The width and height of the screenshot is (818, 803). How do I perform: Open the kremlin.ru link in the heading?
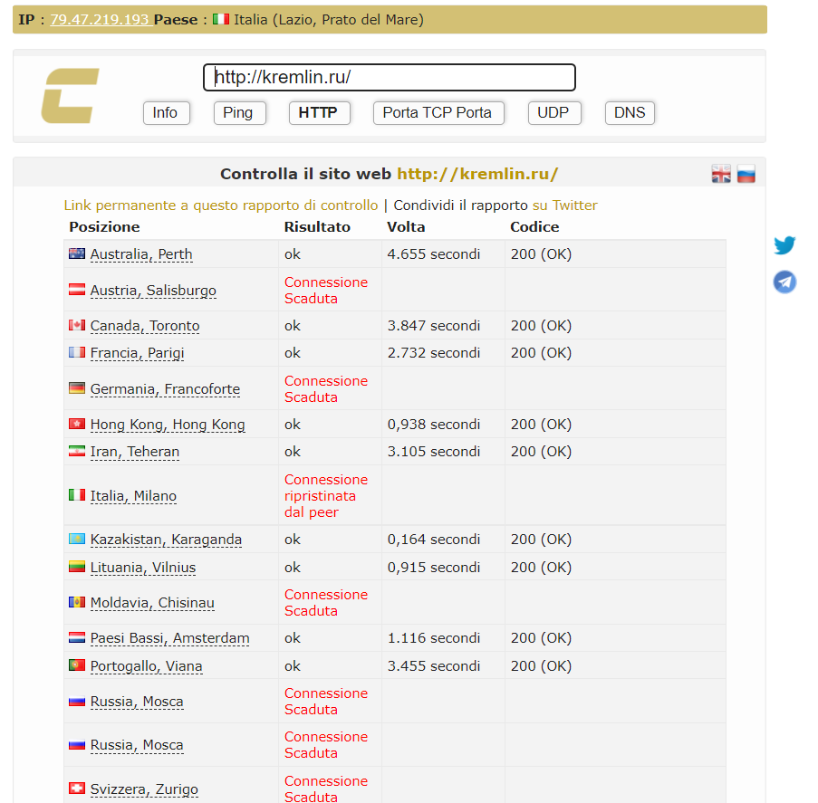pos(477,174)
